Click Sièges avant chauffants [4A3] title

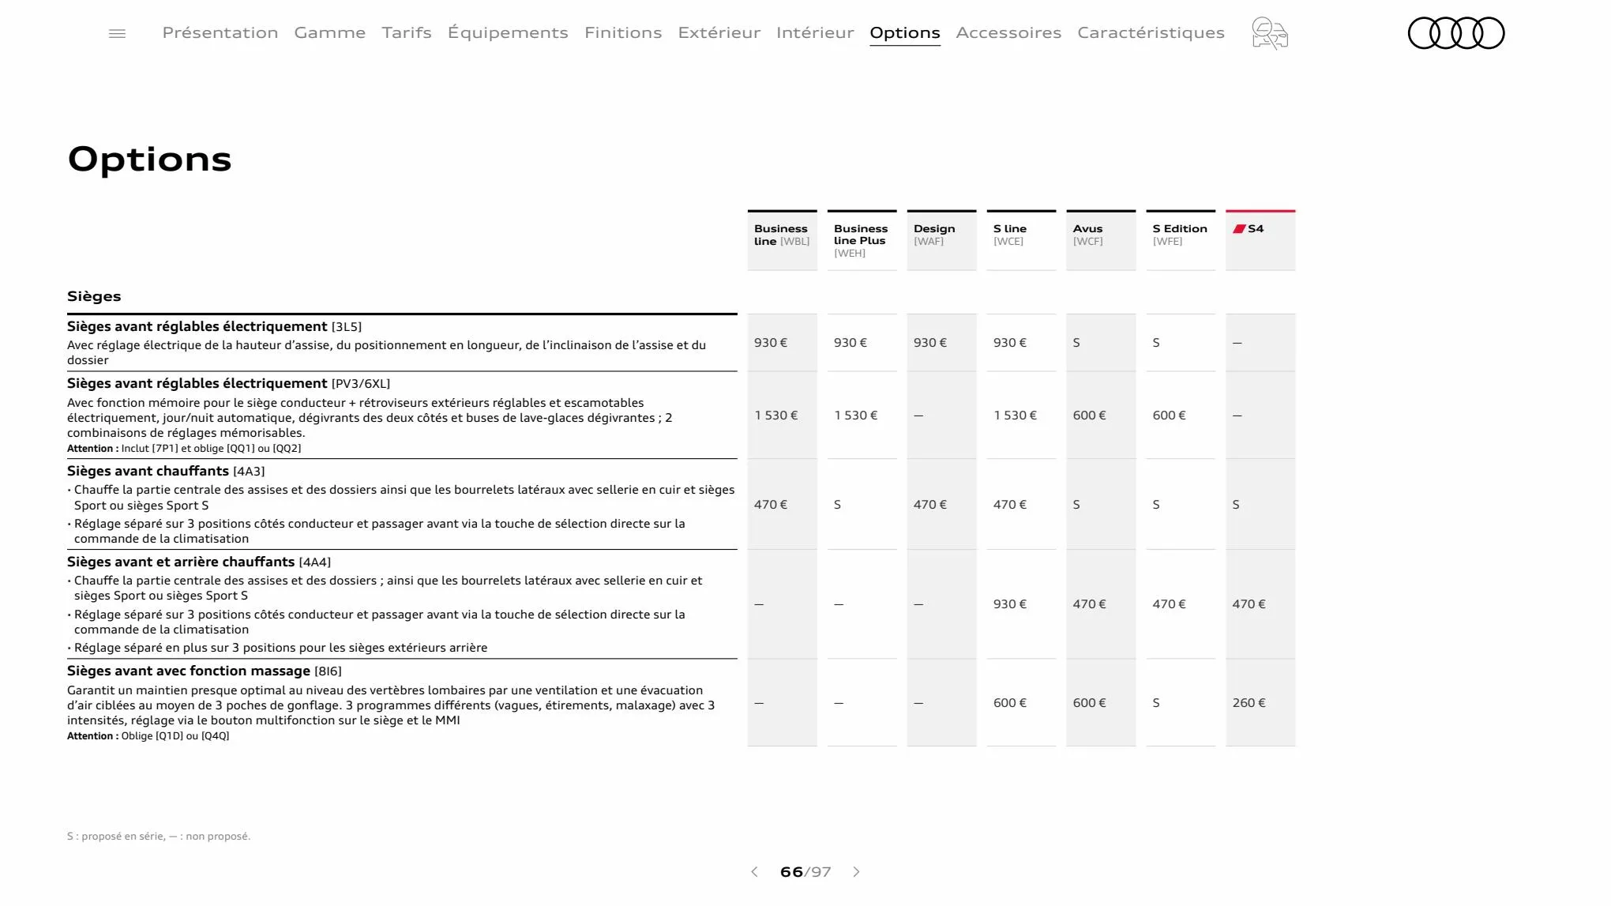[166, 471]
